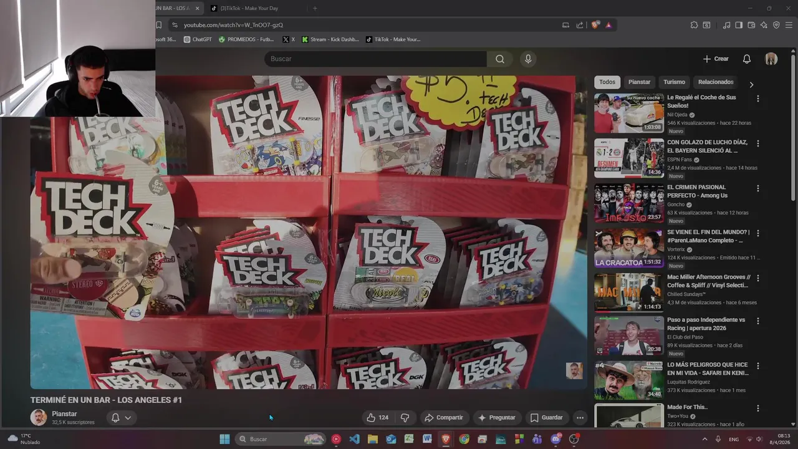Viewport: 798px width, 449px height.
Task: Open Brave VPN shield icon
Action: pos(776,25)
